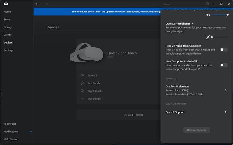233x145 pixels.
Task: Go back with the left arrow
Action: click(37, 4)
